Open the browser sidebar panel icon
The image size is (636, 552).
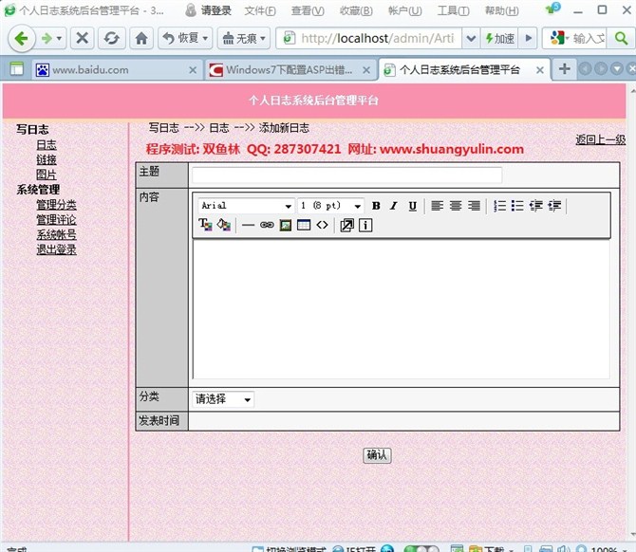click(x=17, y=69)
